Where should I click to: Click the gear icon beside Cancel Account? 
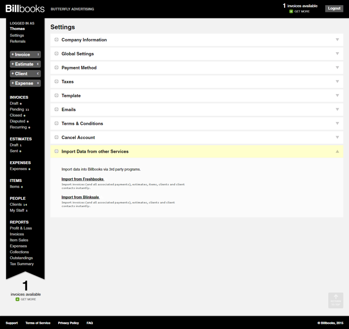tap(56, 137)
